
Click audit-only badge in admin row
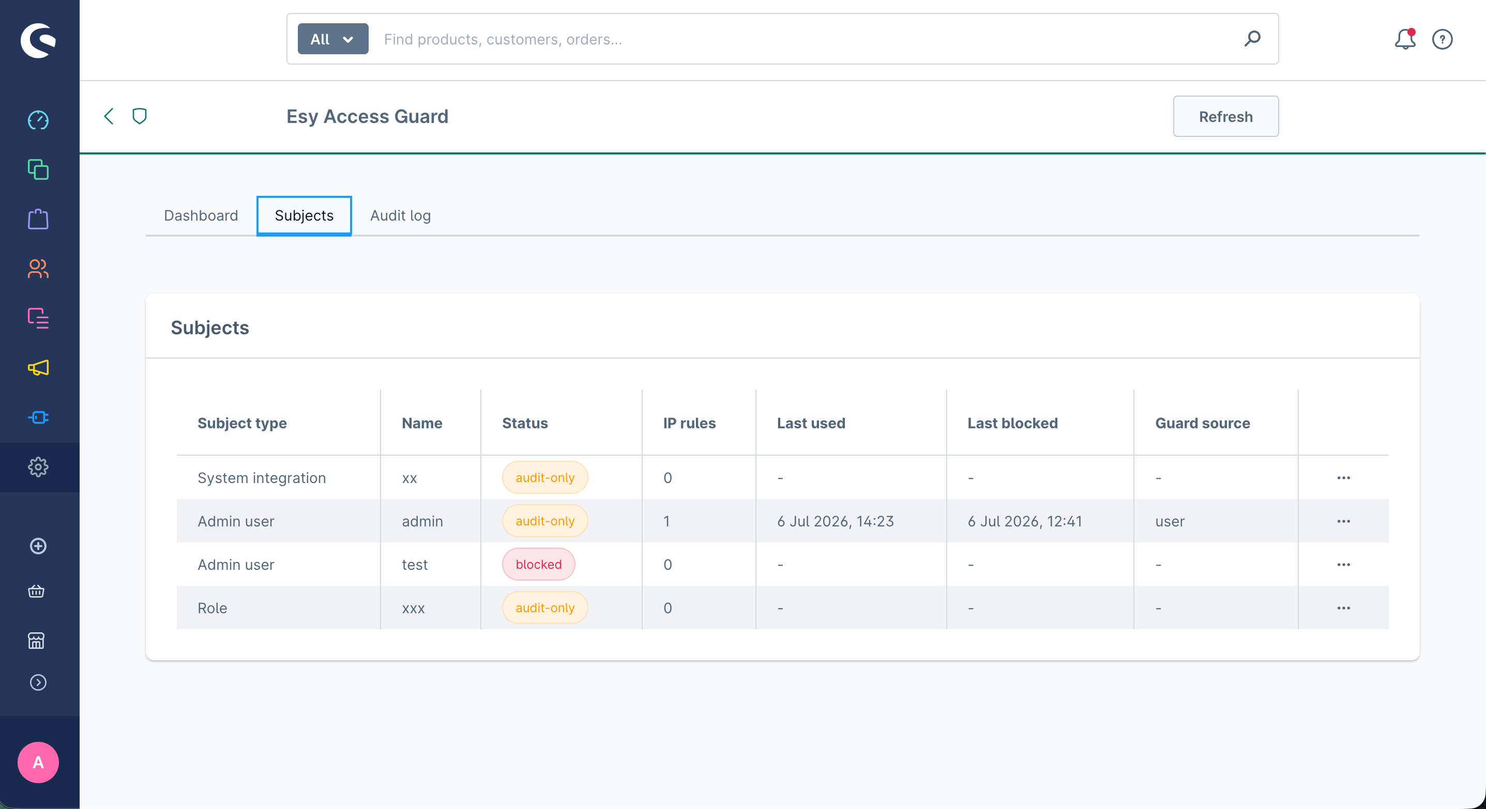(545, 521)
